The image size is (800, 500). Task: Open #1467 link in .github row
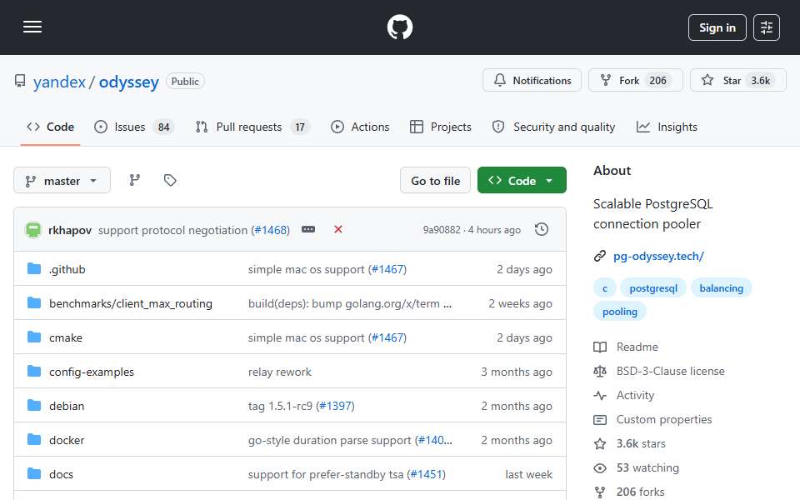tap(387, 269)
